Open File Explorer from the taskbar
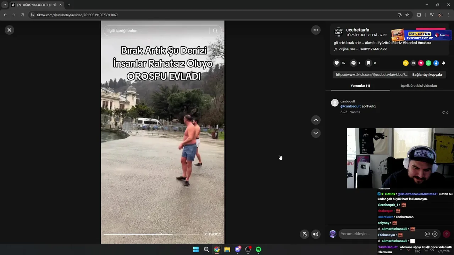Viewport: 454px width, 255px height. [x=227, y=249]
